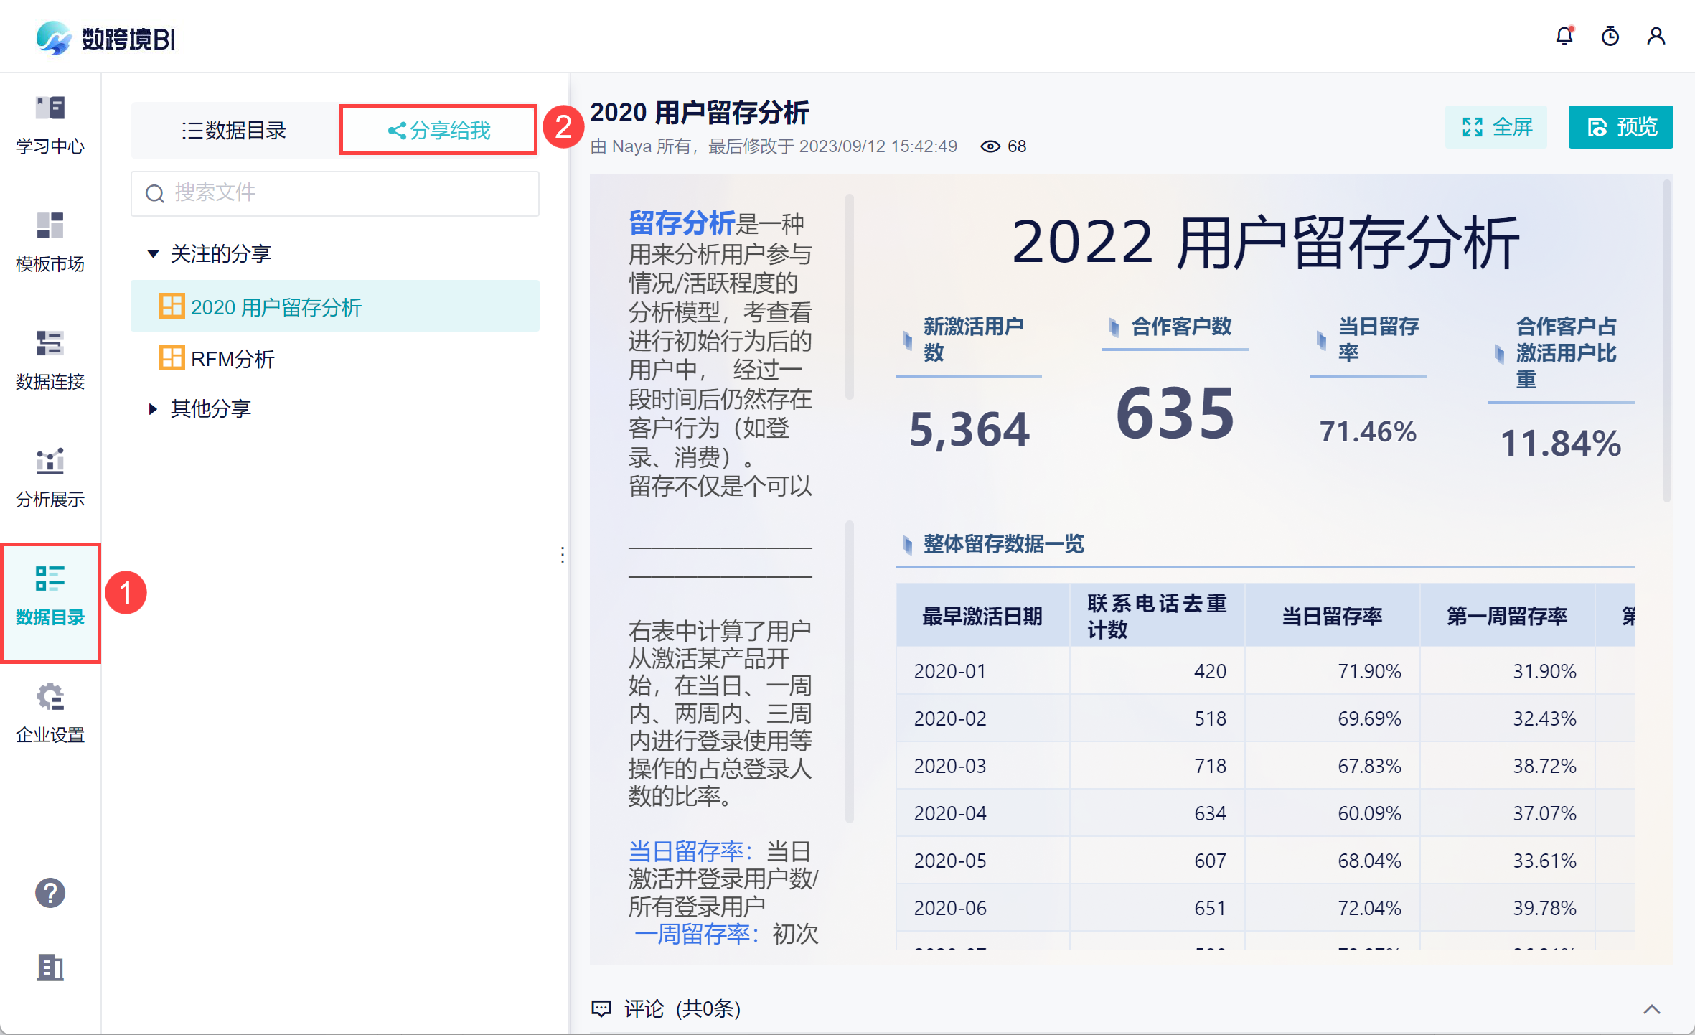1695x1035 pixels.
Task: Switch to the 分享给我 tab
Action: (x=438, y=130)
